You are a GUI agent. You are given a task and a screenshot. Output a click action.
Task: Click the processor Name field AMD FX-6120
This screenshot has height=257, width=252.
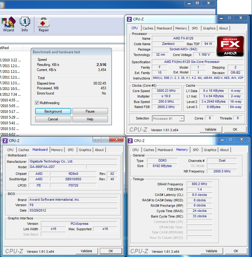pos(183,38)
